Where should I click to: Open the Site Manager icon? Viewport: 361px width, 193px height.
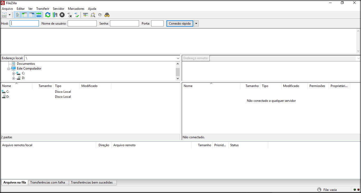click(4, 15)
